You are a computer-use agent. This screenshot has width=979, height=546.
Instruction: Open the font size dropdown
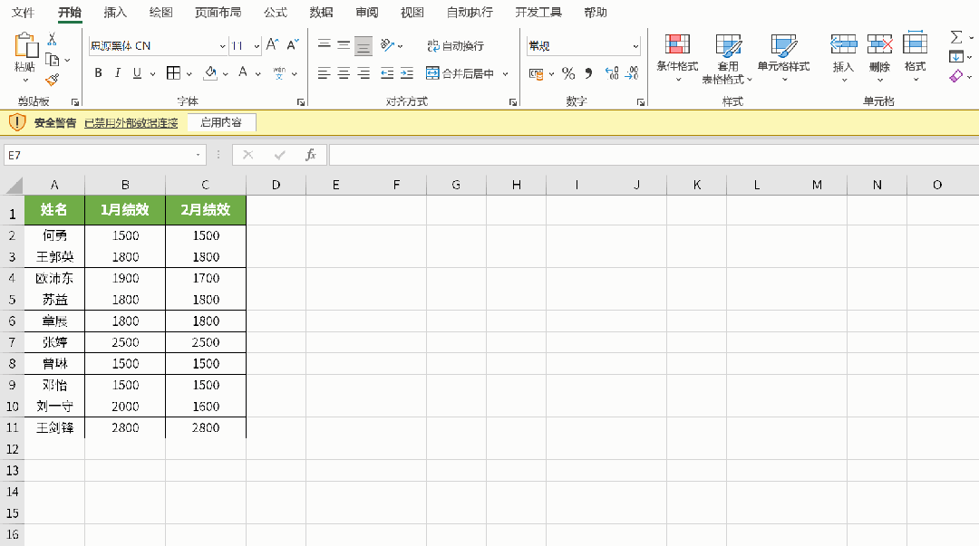[x=257, y=45]
